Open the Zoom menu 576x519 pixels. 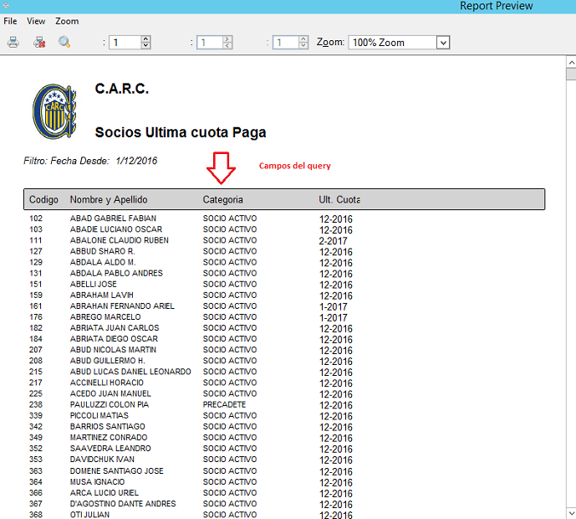[x=67, y=21]
